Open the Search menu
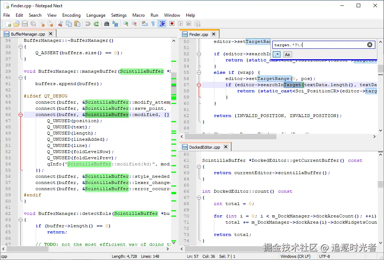The image size is (384, 260). pos(35,15)
